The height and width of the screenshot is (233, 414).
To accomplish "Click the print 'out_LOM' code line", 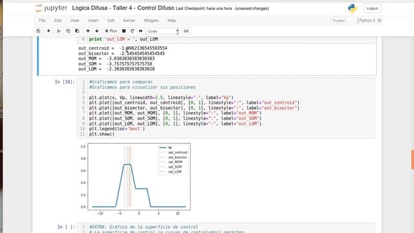I will pyautogui.click(x=124, y=39).
